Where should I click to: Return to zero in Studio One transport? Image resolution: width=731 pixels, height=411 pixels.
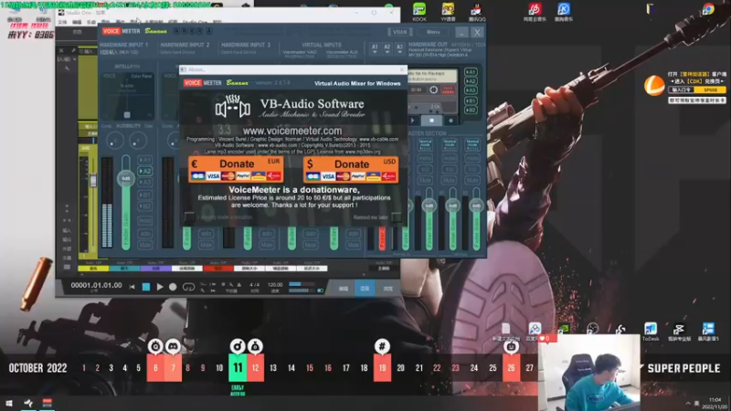[132, 287]
